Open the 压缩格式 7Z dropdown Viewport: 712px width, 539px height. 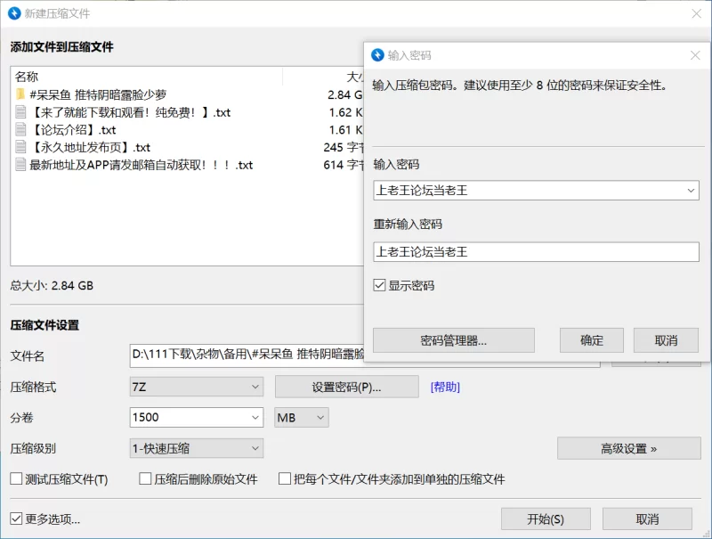[255, 387]
